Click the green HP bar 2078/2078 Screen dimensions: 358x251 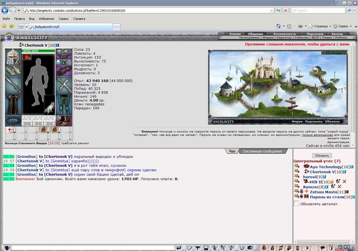coord(39,51)
